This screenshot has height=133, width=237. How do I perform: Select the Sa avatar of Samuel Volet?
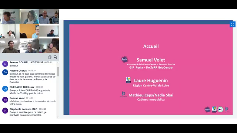[x=5, y=100]
